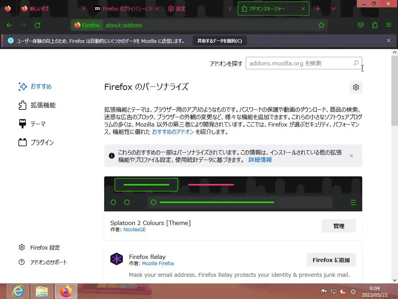Click 管理 for Splatoon 2 Colours theme
Viewport: 398px width, 299px height.
(x=339, y=226)
